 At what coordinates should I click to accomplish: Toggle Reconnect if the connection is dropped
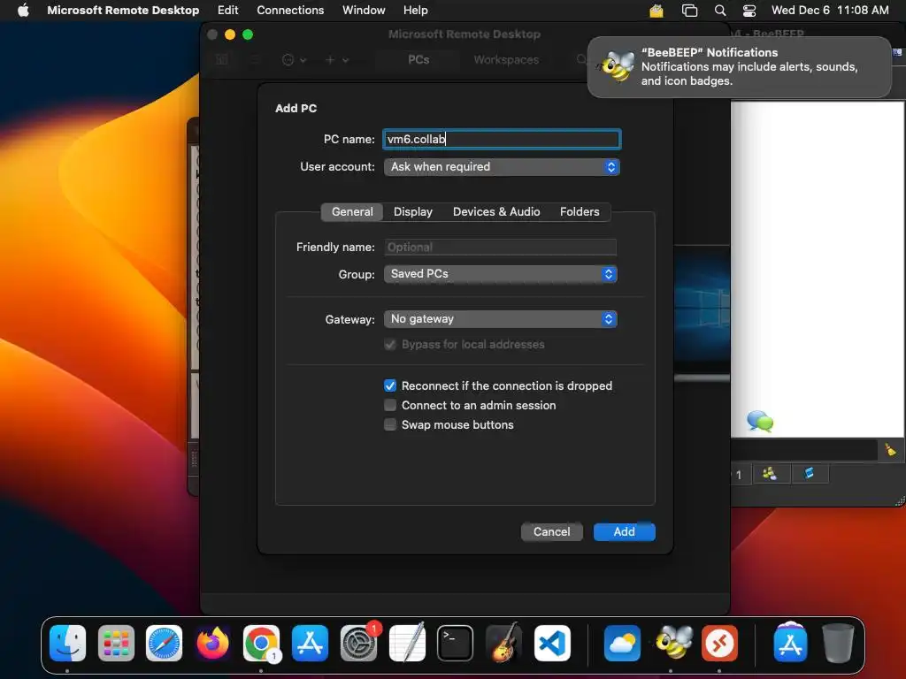coord(390,385)
